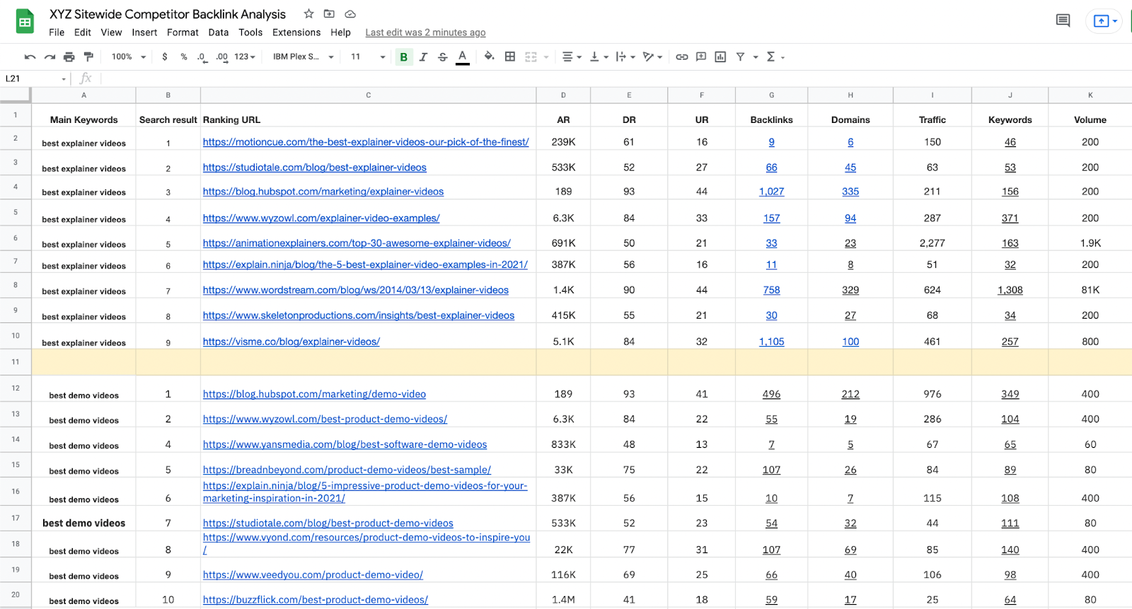Insert a chart
The image size is (1132, 609).
(720, 57)
